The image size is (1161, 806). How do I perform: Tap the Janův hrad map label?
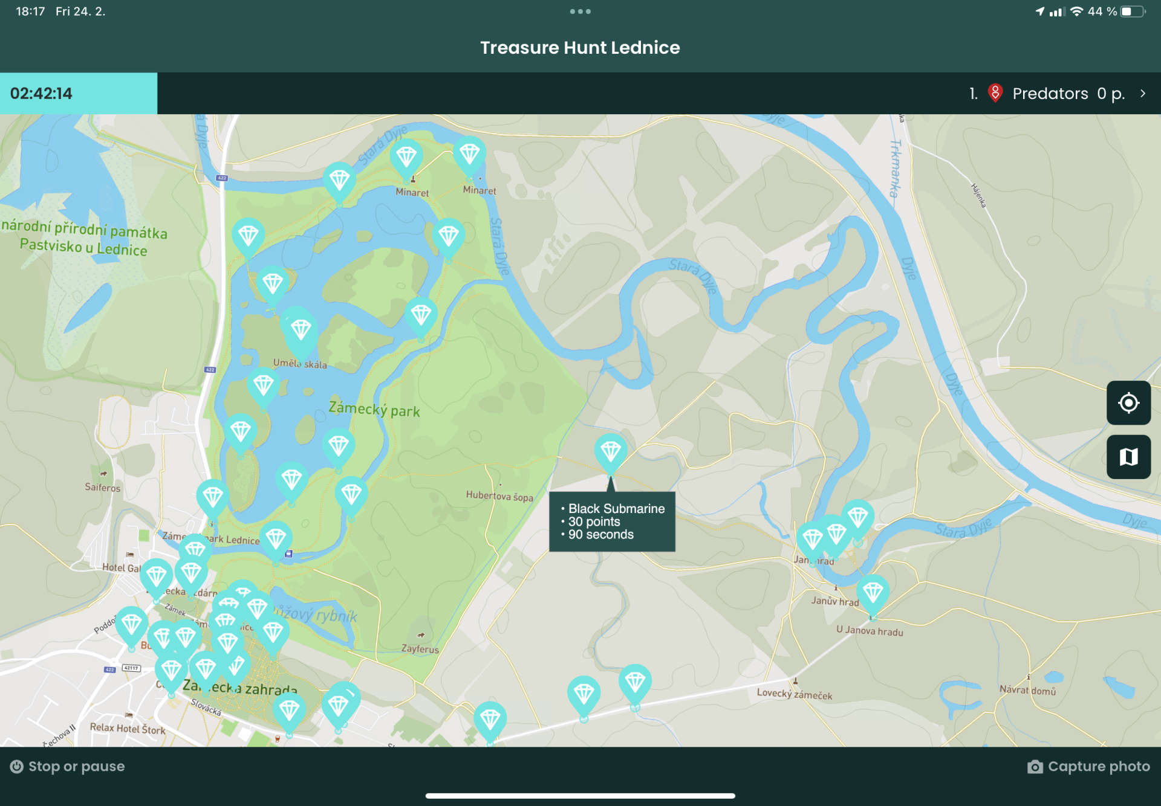click(x=835, y=601)
